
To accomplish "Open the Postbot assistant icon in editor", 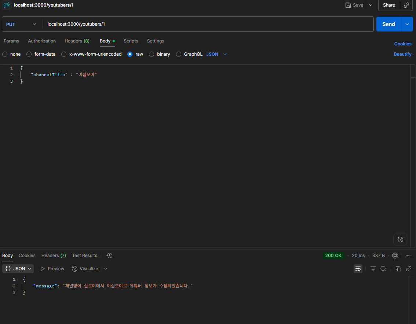I will point(400,239).
